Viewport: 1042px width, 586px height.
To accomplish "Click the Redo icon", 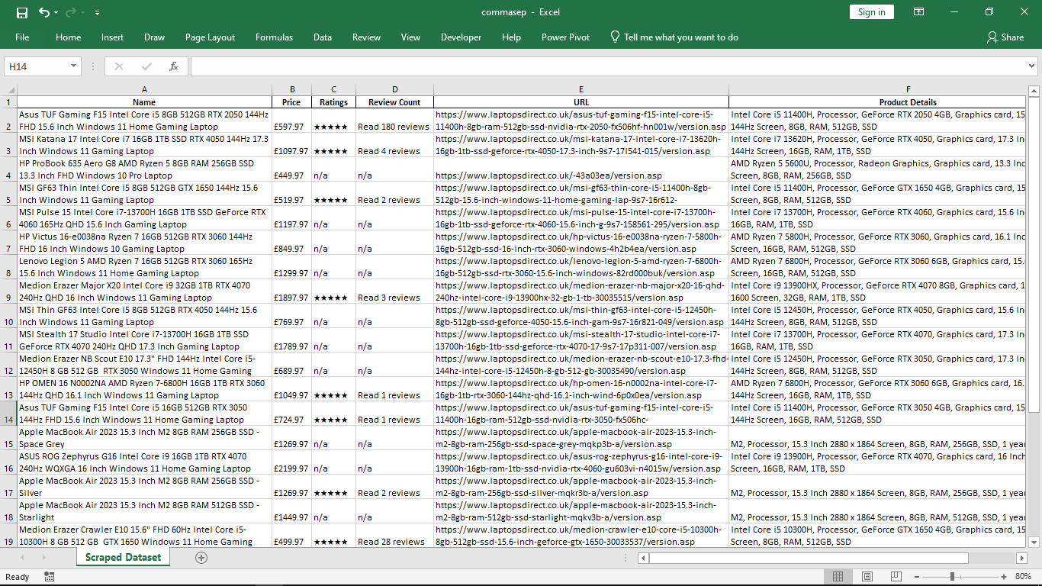I will (x=71, y=12).
